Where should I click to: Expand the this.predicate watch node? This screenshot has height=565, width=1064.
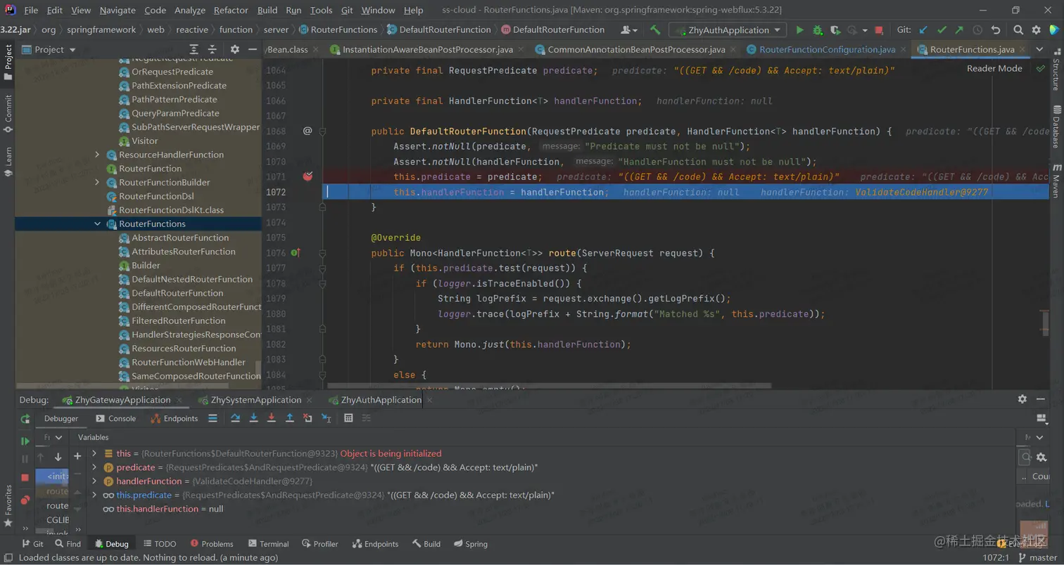[94, 495]
